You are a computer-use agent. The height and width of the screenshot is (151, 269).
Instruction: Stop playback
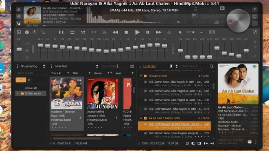coord(126,32)
